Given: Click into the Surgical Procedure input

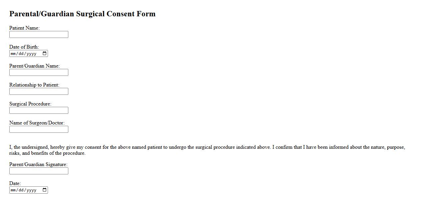Looking at the screenshot, I should 39,110.
